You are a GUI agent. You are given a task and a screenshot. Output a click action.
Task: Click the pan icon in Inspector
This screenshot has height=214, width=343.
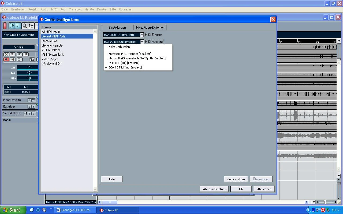click(x=13, y=73)
